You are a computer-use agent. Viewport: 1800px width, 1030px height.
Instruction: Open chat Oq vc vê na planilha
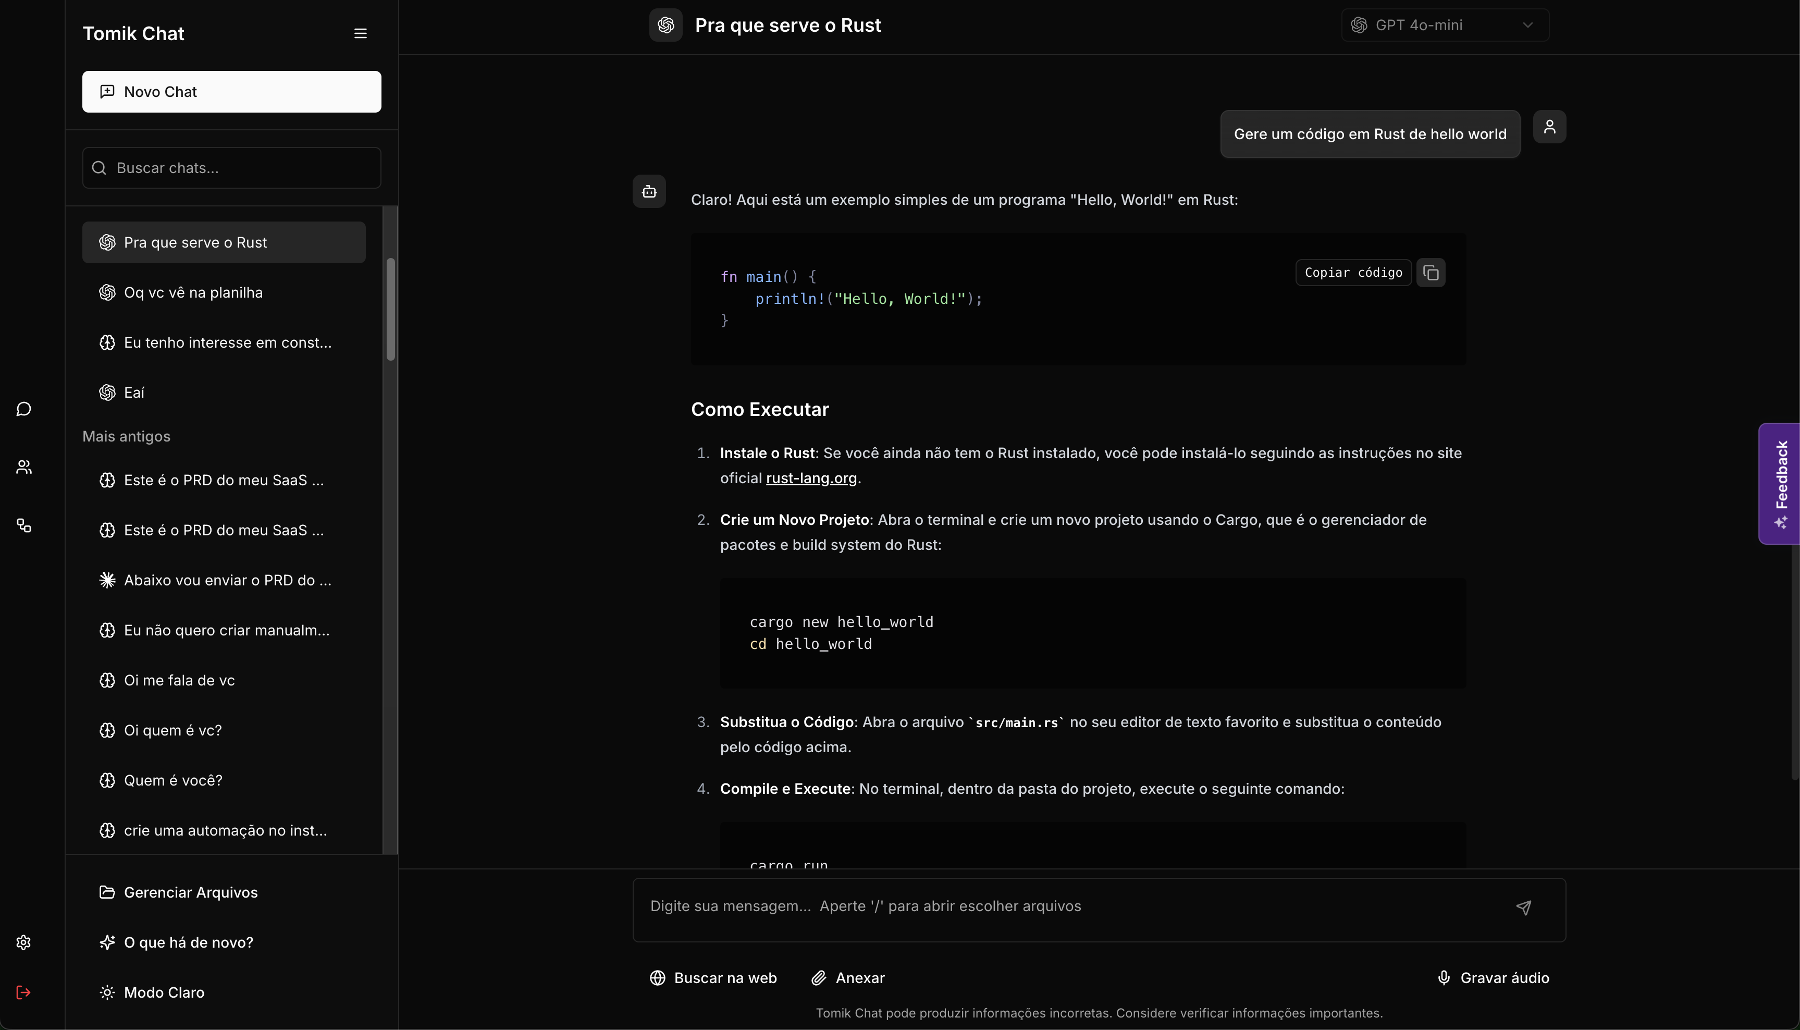pyautogui.click(x=224, y=293)
